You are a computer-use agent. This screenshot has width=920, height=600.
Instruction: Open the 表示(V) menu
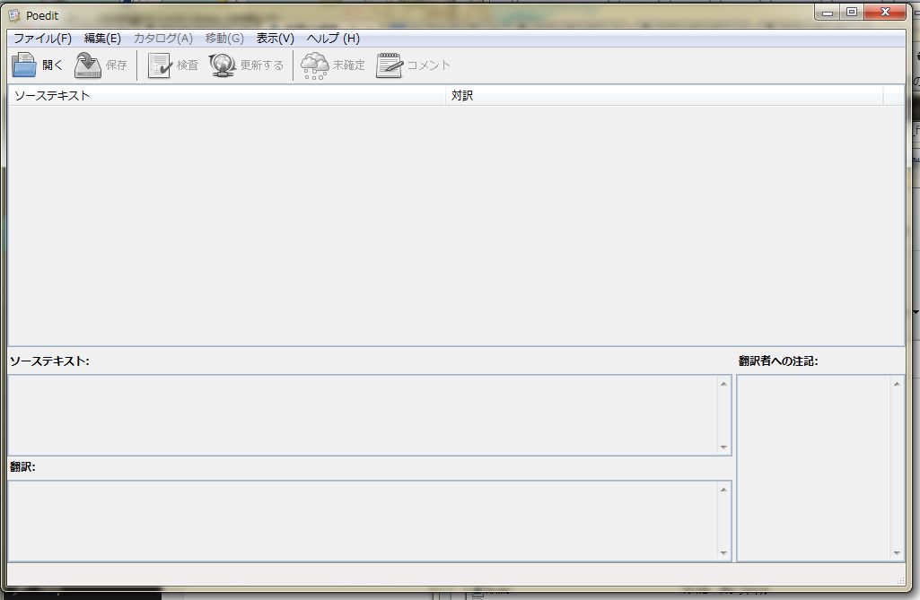coord(275,39)
